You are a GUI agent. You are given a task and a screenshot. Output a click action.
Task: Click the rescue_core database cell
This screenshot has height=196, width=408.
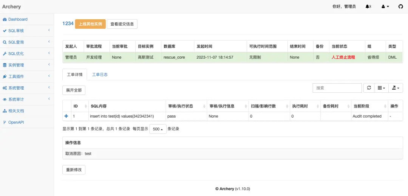(178, 57)
